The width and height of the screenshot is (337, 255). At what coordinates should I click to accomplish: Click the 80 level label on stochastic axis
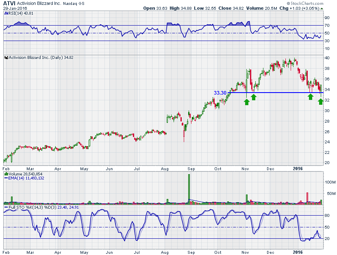pos(327,216)
